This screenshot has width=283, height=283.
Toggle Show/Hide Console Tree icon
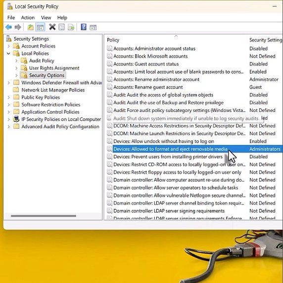[x=40, y=27]
